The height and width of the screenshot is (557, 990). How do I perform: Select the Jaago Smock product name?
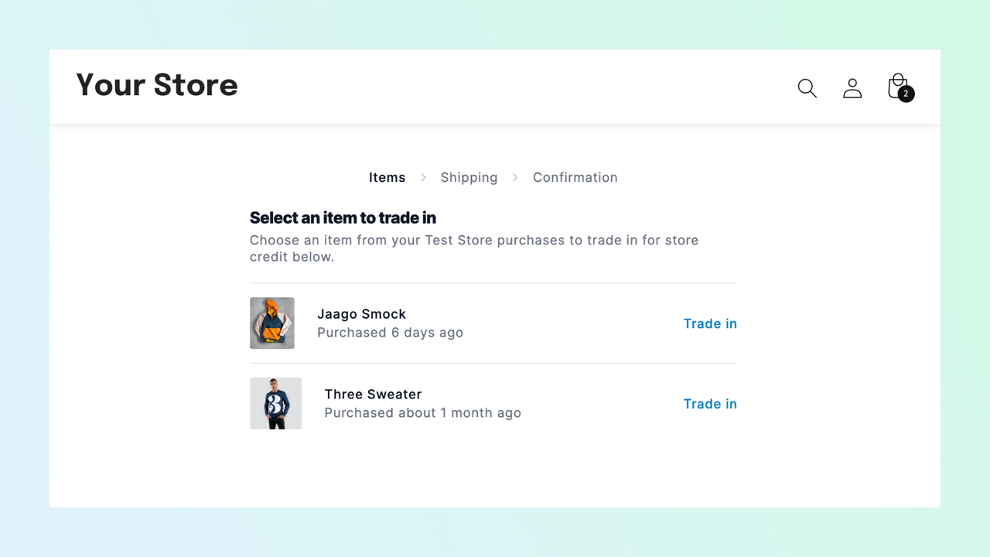pos(361,314)
